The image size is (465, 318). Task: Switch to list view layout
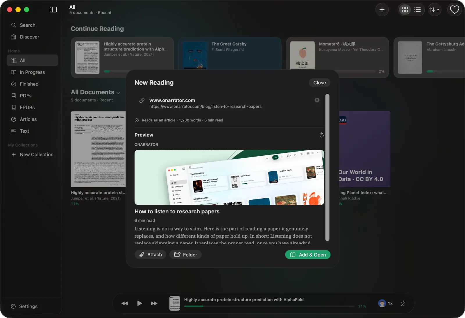[x=417, y=10]
